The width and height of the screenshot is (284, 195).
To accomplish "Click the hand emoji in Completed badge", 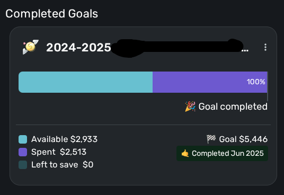I will [185, 153].
